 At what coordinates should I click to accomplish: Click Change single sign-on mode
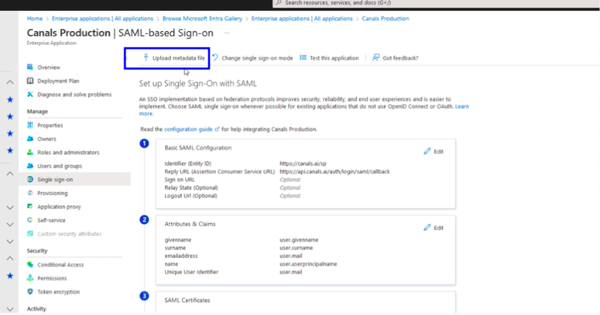[x=252, y=58]
